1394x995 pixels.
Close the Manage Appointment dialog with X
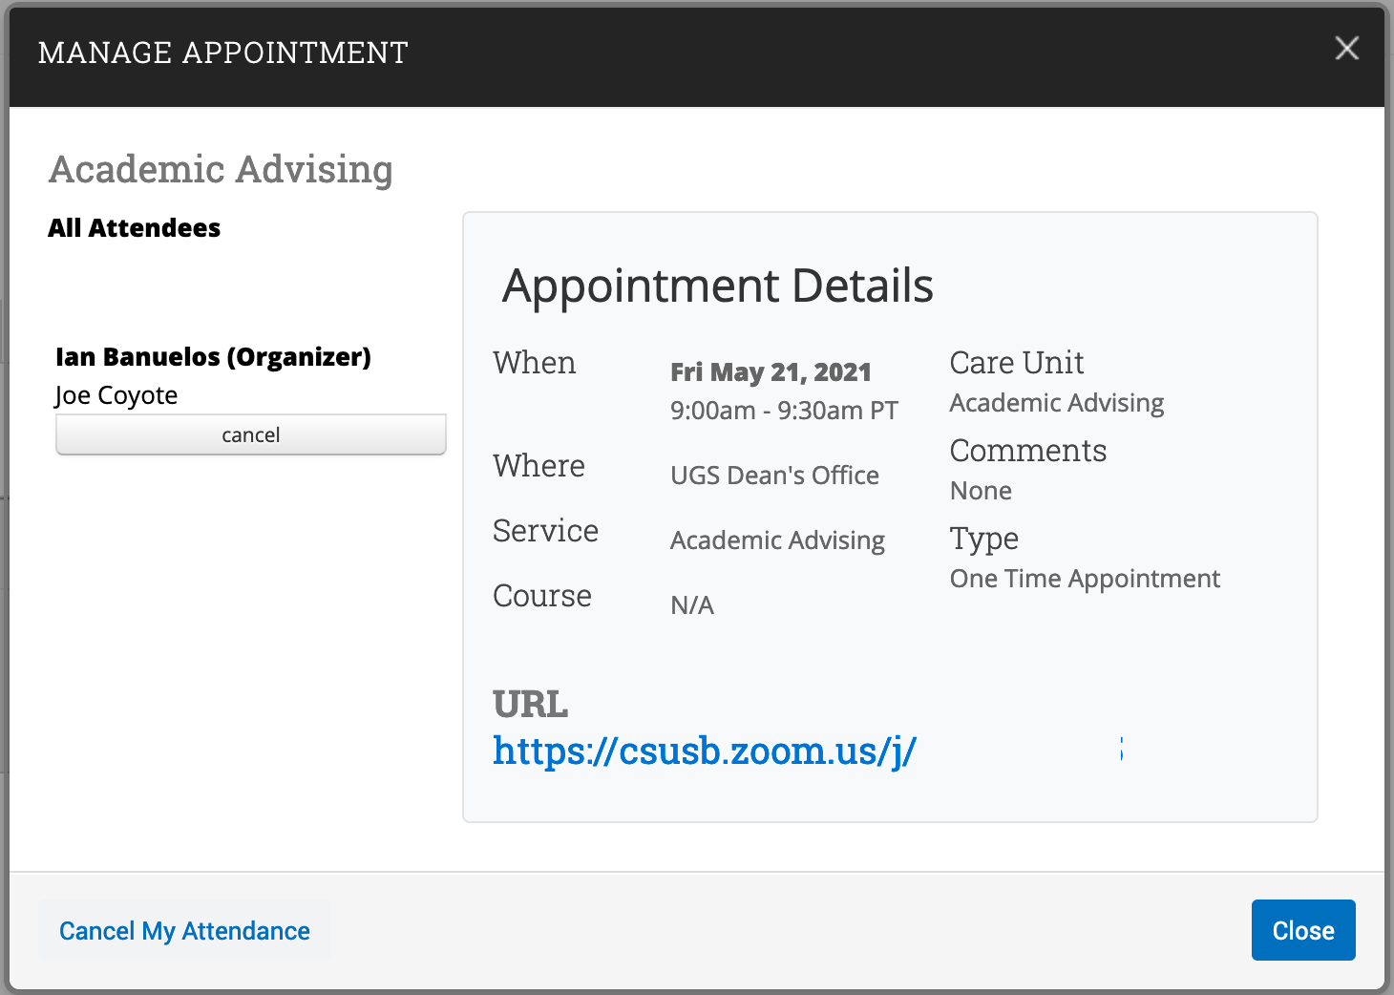(1346, 49)
